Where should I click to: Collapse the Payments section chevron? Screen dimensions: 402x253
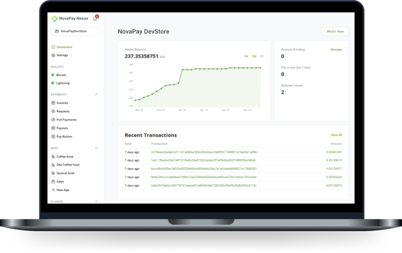point(96,94)
